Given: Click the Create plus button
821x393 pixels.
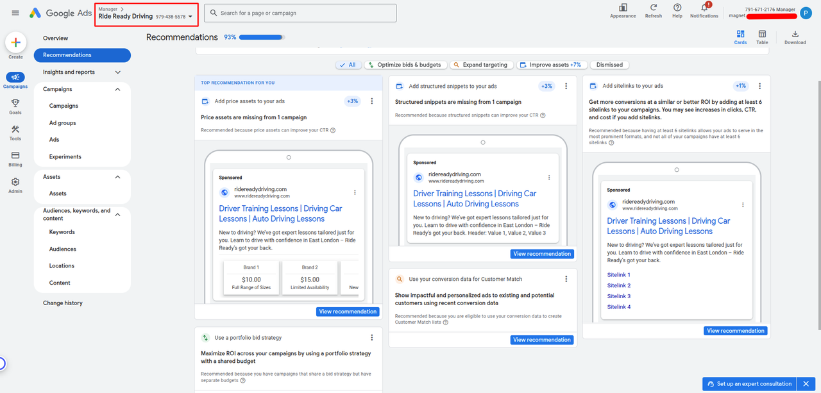Looking at the screenshot, I should 15,42.
